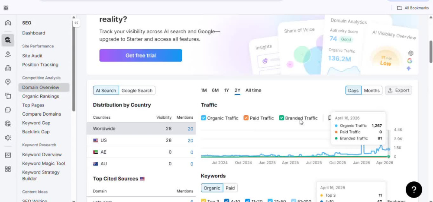Select the Worldwide row
The height and width of the screenshot is (202, 433).
[141, 129]
